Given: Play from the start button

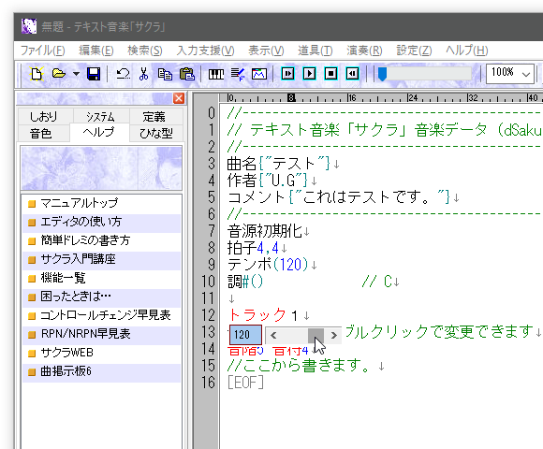Looking at the screenshot, I should click(287, 73).
